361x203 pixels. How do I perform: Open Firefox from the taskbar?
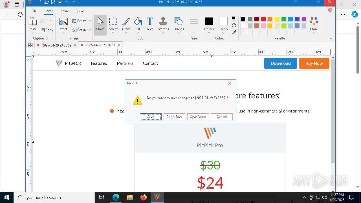(144, 197)
